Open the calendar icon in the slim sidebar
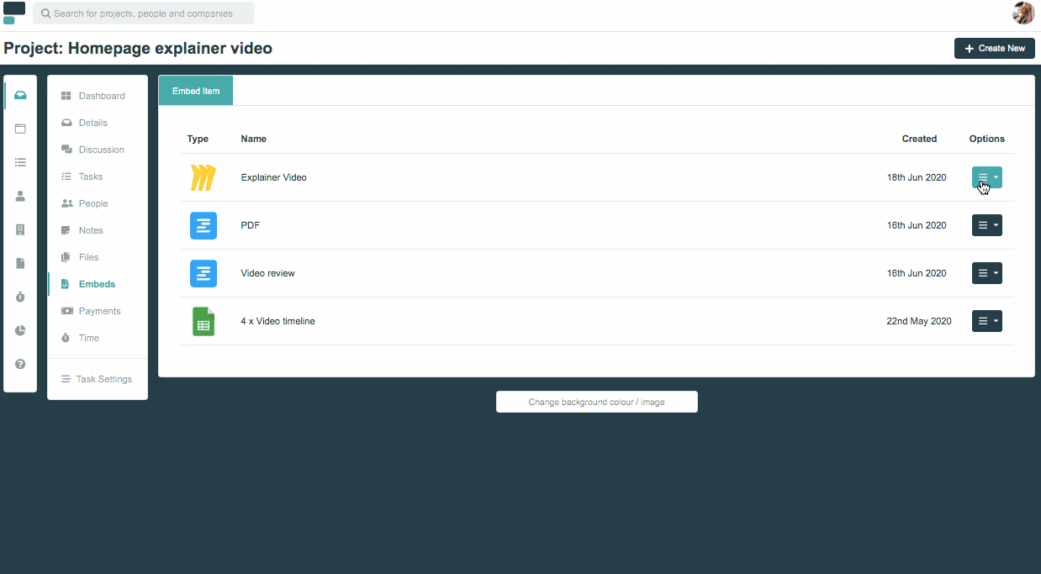The height and width of the screenshot is (574, 1041). pos(20,129)
